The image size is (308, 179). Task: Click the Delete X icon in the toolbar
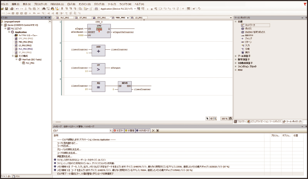coord(38,8)
